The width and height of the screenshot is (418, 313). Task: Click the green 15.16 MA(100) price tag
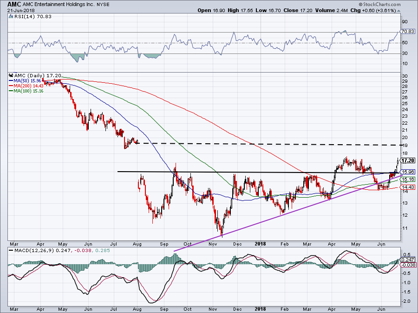[x=408, y=180]
